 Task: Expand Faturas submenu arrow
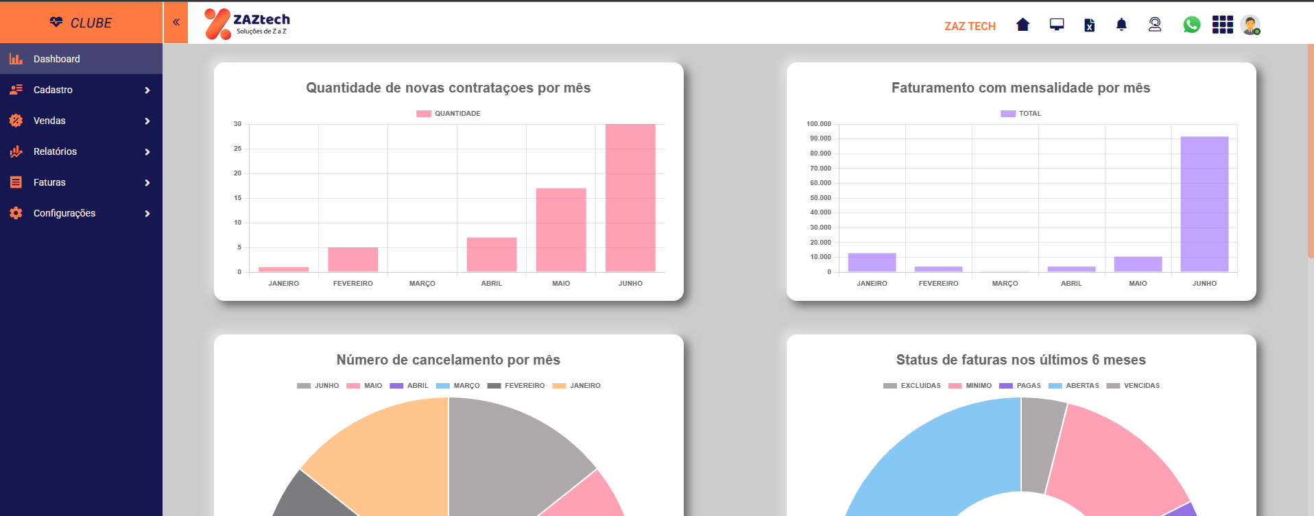pyautogui.click(x=147, y=183)
